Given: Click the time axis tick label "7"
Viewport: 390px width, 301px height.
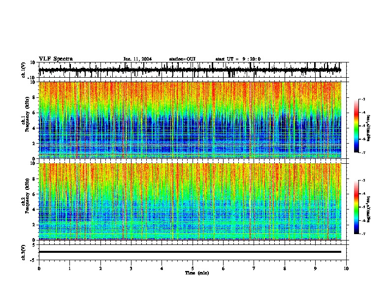Looking at the screenshot, I should point(254,269).
